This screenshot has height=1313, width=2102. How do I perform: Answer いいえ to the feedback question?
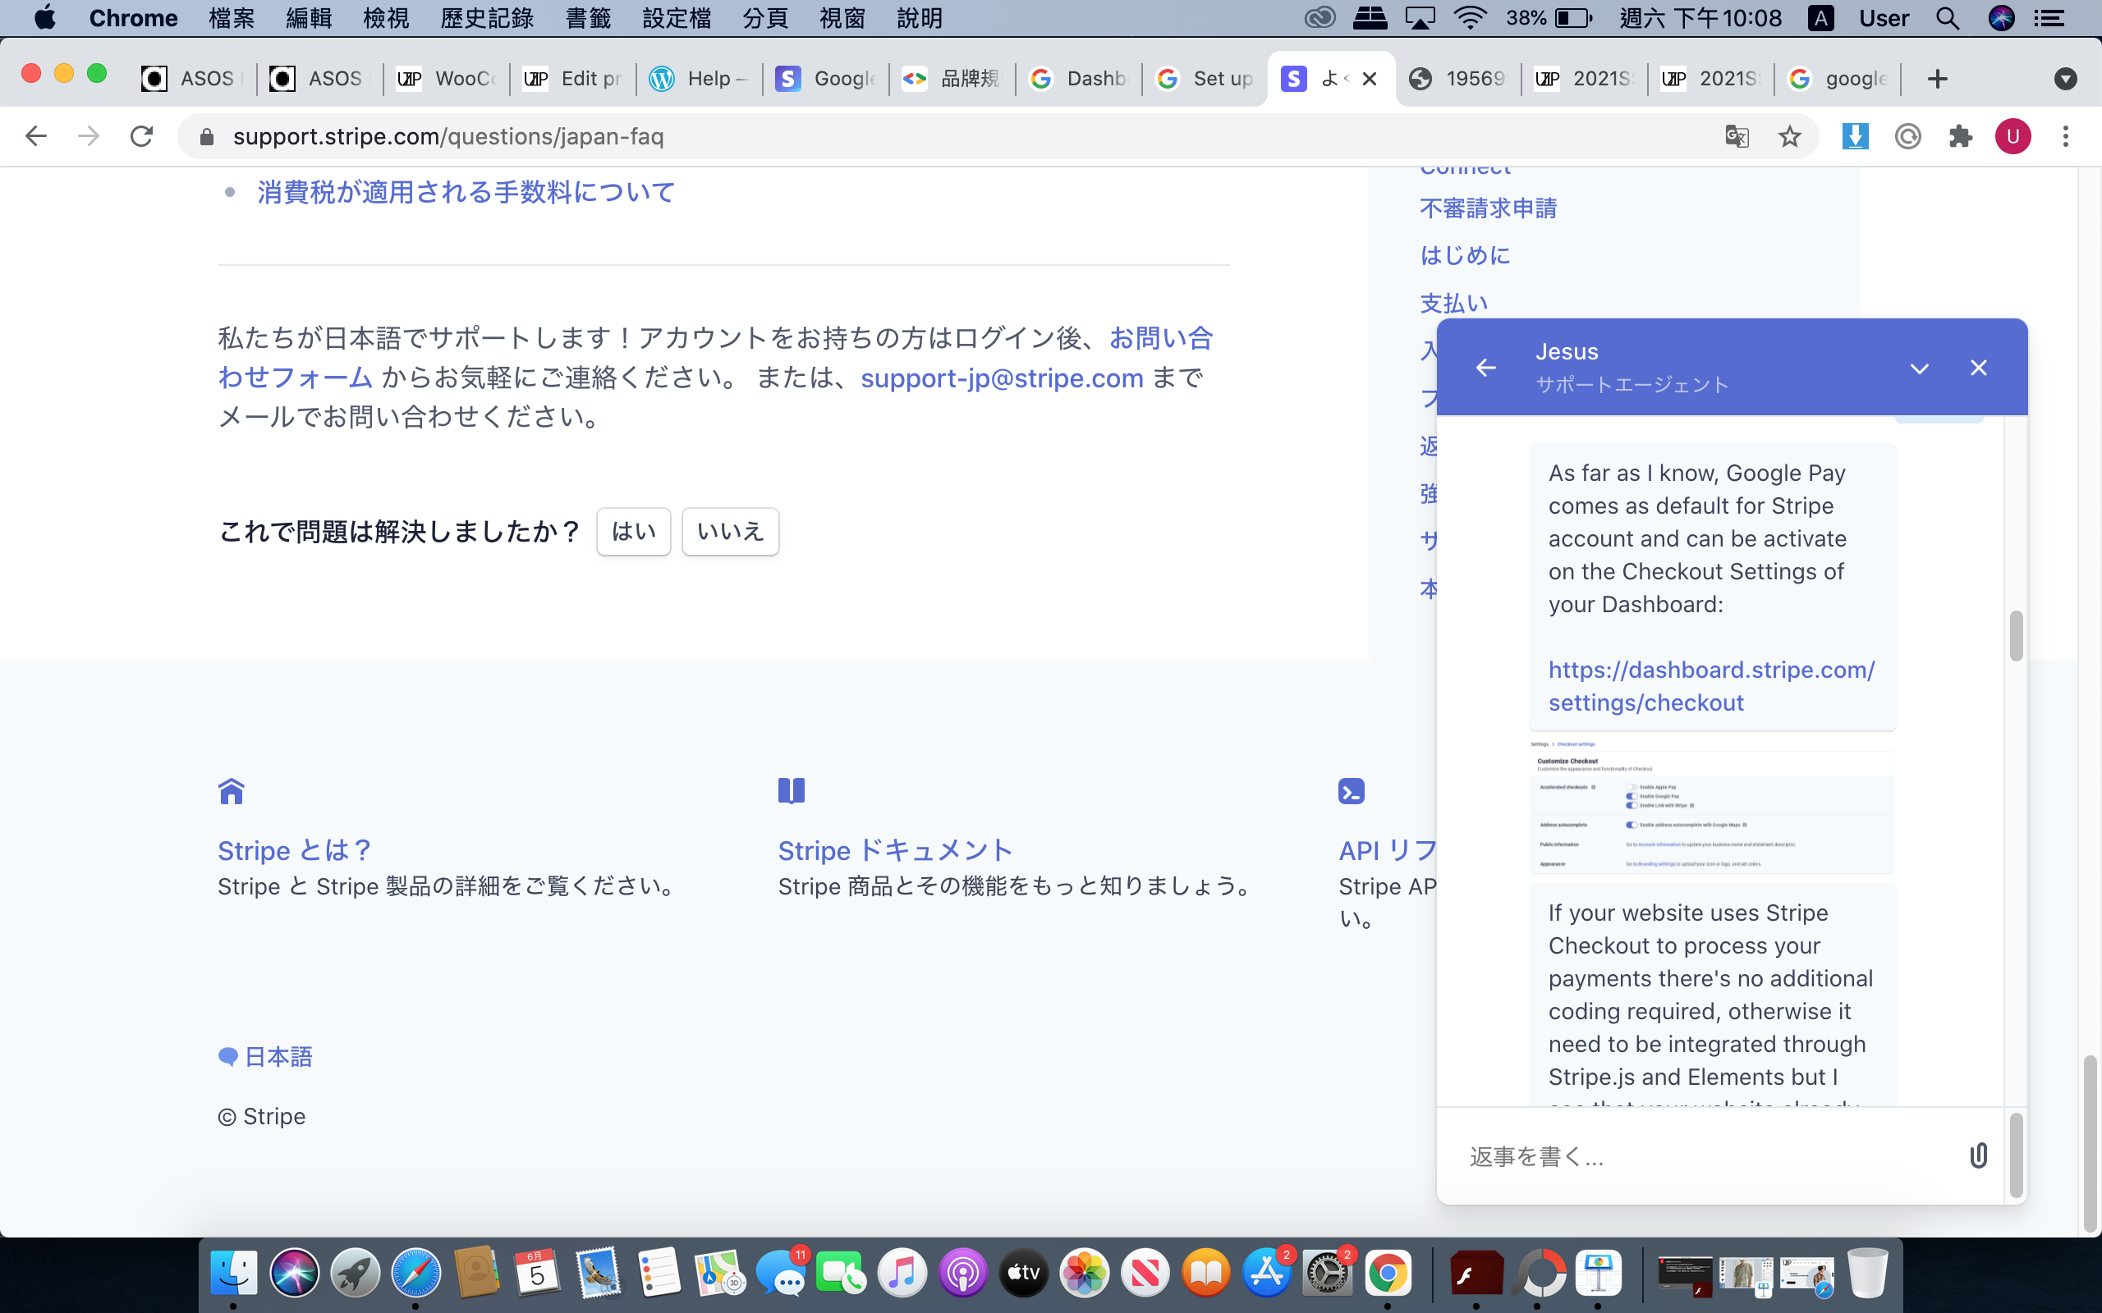730,532
